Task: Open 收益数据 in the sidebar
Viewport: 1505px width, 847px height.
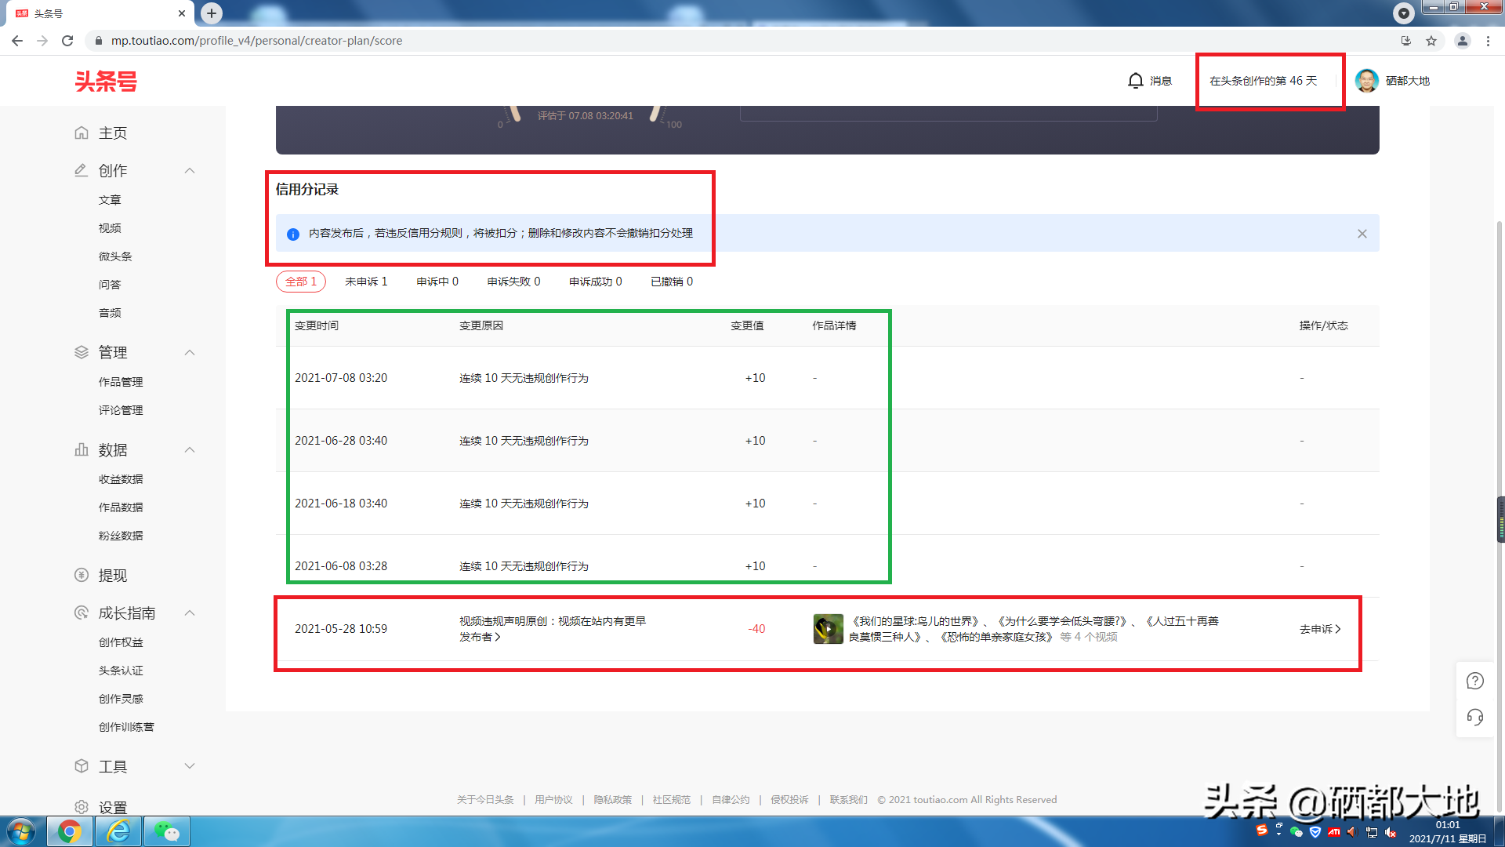Action: click(x=121, y=479)
